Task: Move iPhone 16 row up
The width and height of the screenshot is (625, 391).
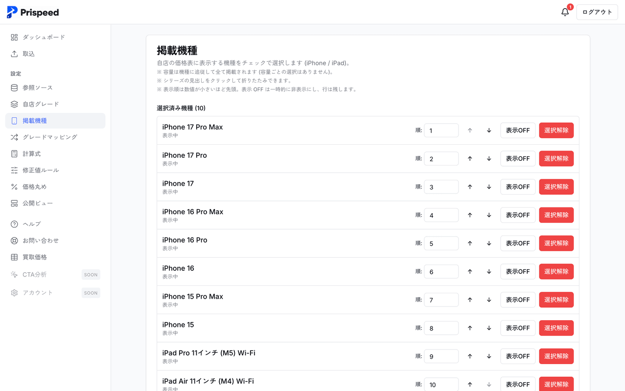Action: (x=470, y=272)
